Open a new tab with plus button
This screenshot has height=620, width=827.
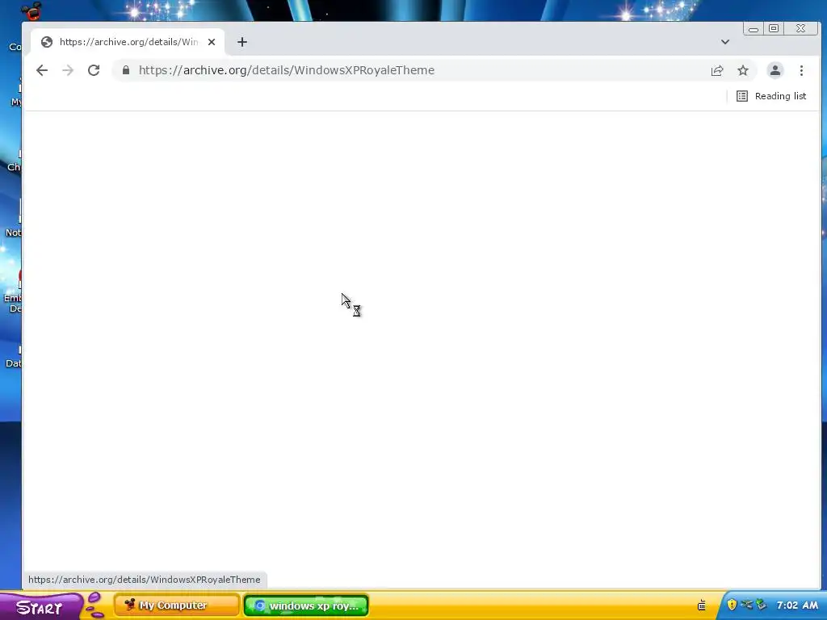(x=242, y=42)
